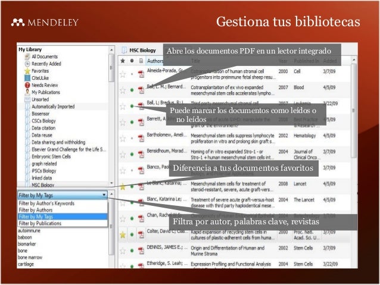Sort the list by Authors column
Screen dimensions: 380x285
155,61
